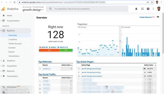Image resolution: width=164 pixels, height=94 pixels.
Task: Bookmark page with star icon
Action: point(152,2)
